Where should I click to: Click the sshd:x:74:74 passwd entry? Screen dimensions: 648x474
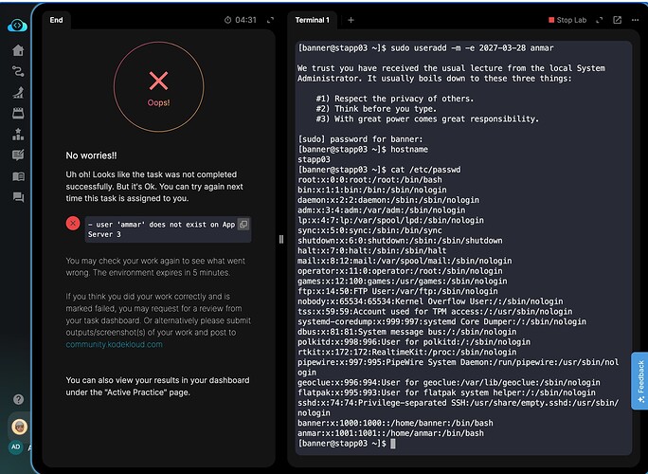click(459, 408)
